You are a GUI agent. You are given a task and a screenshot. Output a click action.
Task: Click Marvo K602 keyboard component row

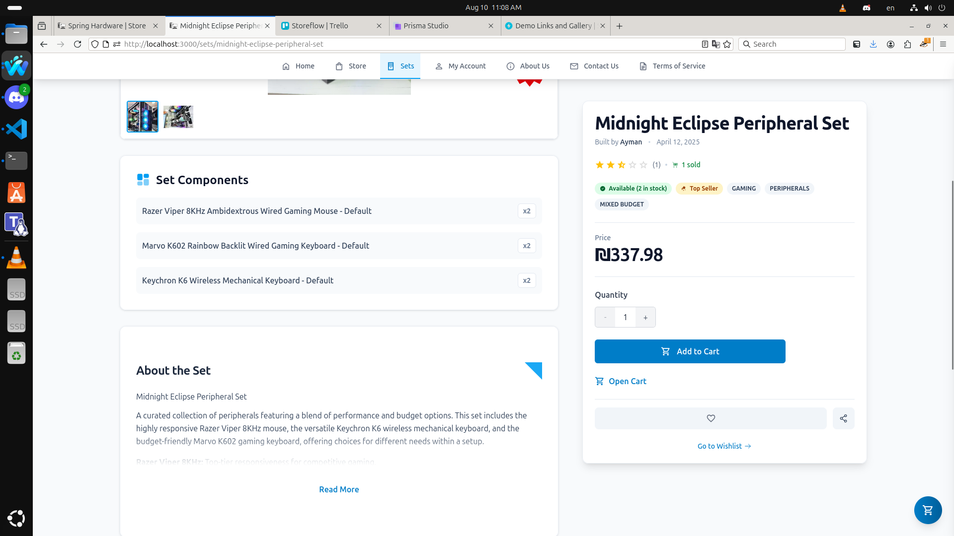pos(339,246)
